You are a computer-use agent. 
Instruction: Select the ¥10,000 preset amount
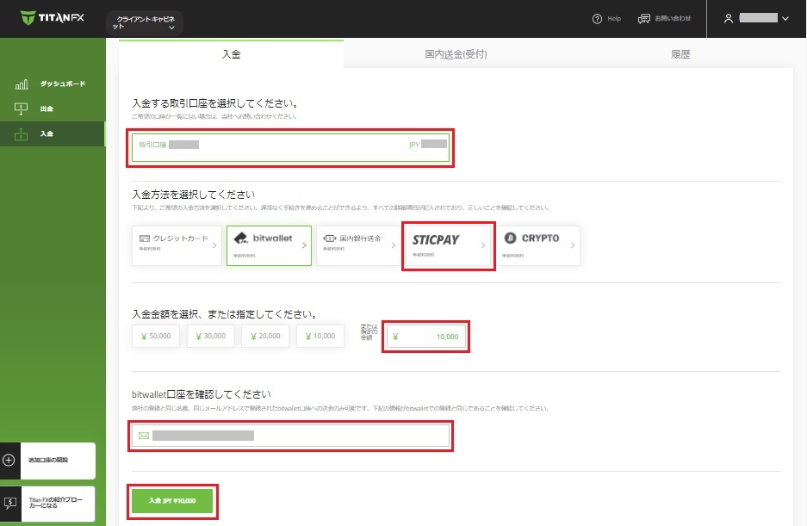tap(320, 336)
